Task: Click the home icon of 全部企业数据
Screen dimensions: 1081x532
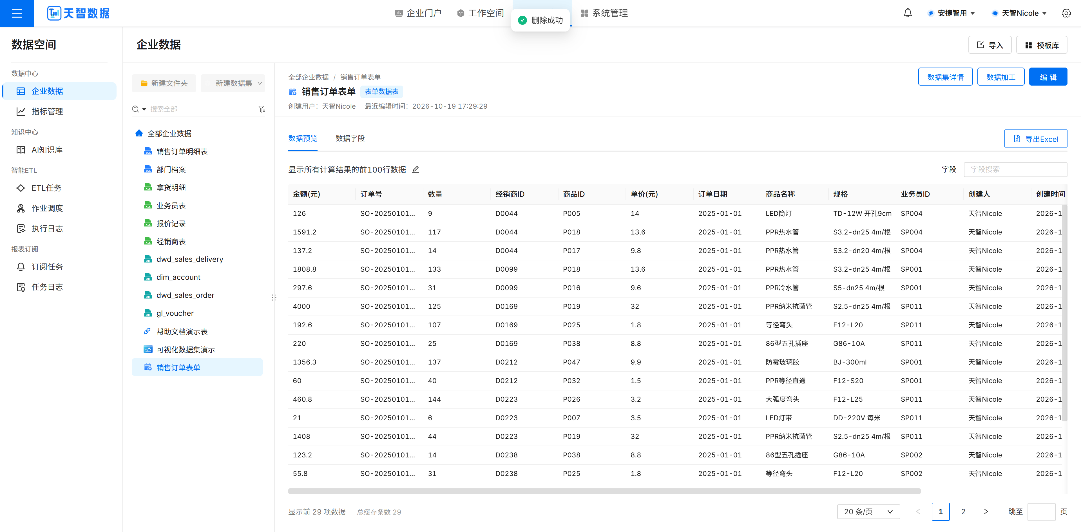Action: click(139, 133)
